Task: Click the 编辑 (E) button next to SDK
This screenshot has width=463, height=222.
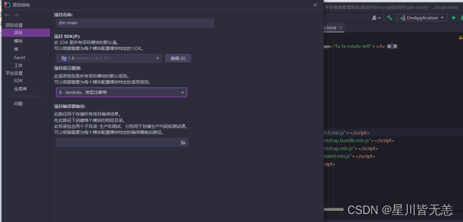Action: click(178, 58)
